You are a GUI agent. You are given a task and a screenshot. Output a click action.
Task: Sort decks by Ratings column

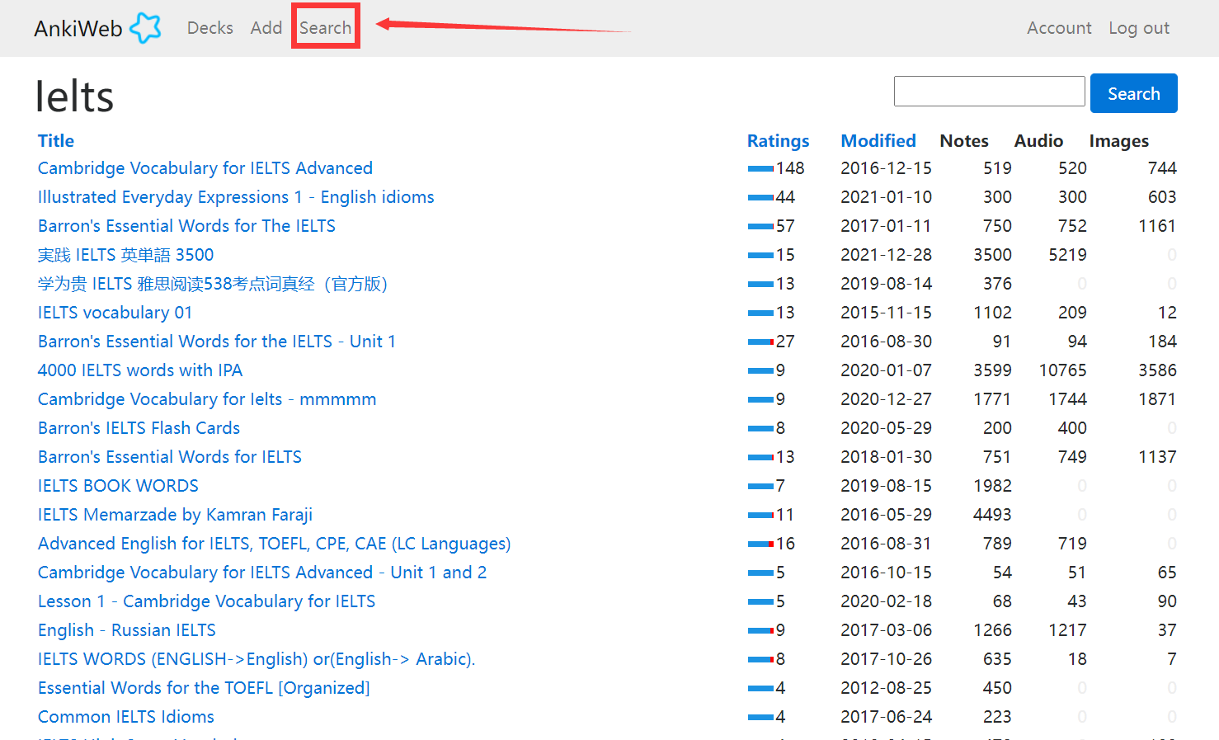pyautogui.click(x=779, y=141)
